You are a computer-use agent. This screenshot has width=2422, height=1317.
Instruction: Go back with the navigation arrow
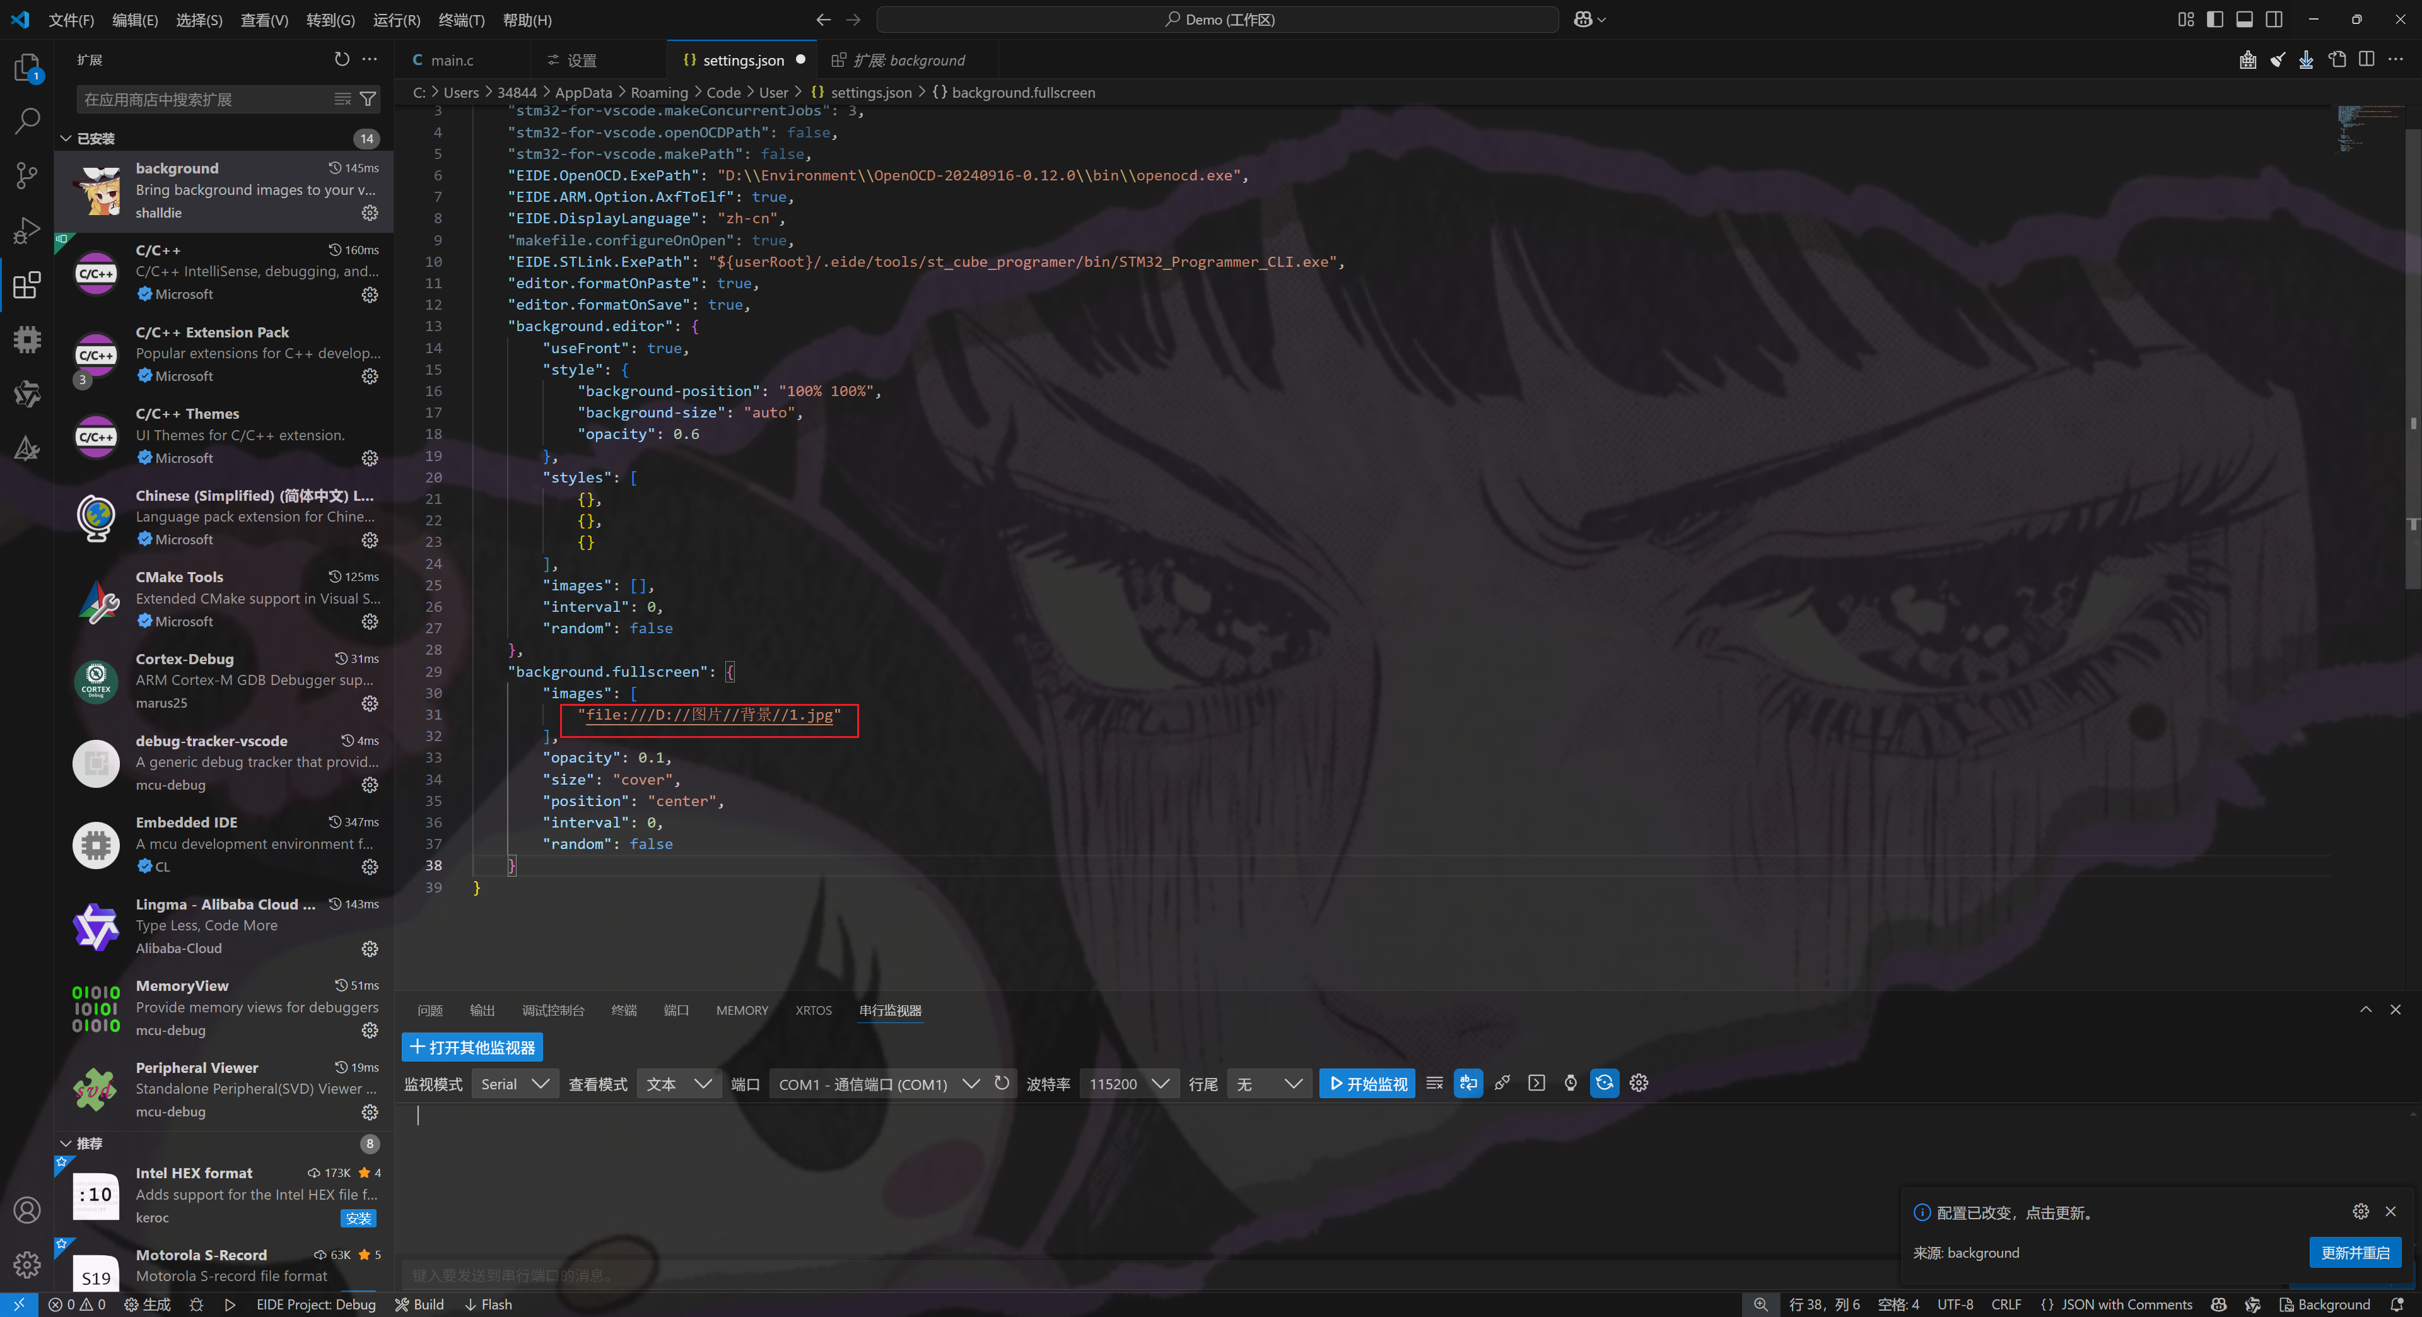[824, 19]
